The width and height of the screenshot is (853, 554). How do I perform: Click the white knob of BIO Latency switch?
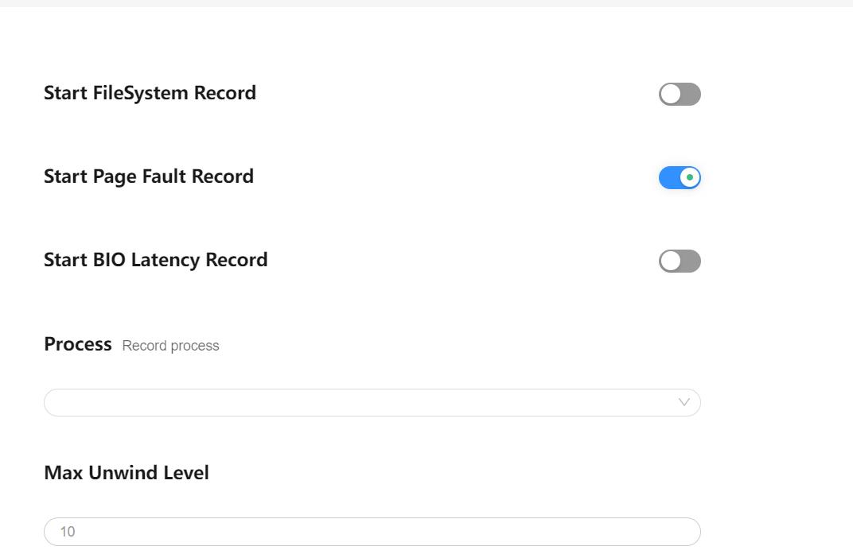click(671, 262)
